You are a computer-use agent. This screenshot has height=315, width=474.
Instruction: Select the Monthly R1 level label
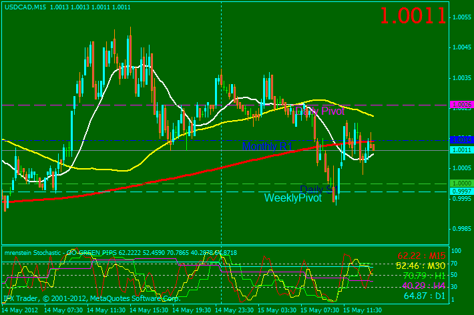pos(267,146)
